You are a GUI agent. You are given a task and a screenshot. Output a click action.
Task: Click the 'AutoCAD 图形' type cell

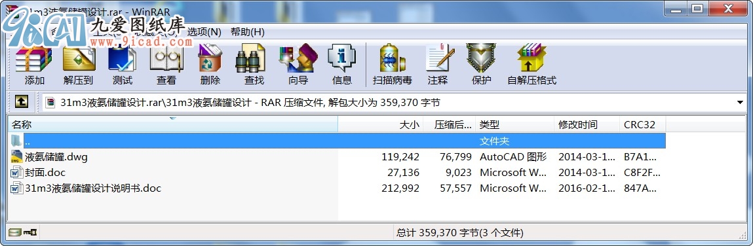click(513, 157)
